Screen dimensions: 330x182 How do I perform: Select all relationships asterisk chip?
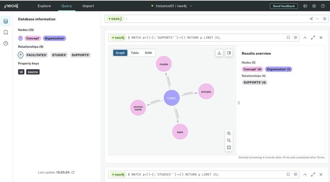(20, 55)
